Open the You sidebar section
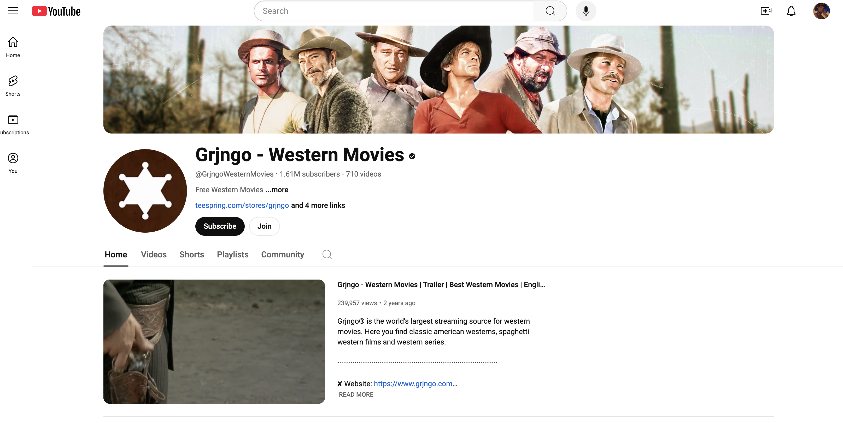This screenshot has width=843, height=423. (13, 163)
